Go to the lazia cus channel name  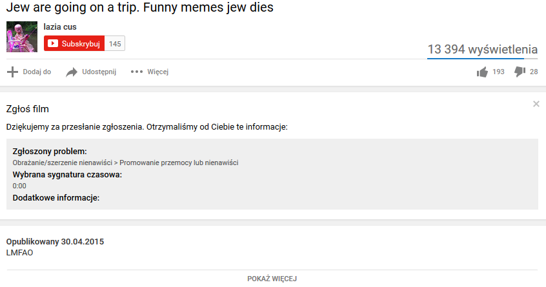tap(60, 27)
